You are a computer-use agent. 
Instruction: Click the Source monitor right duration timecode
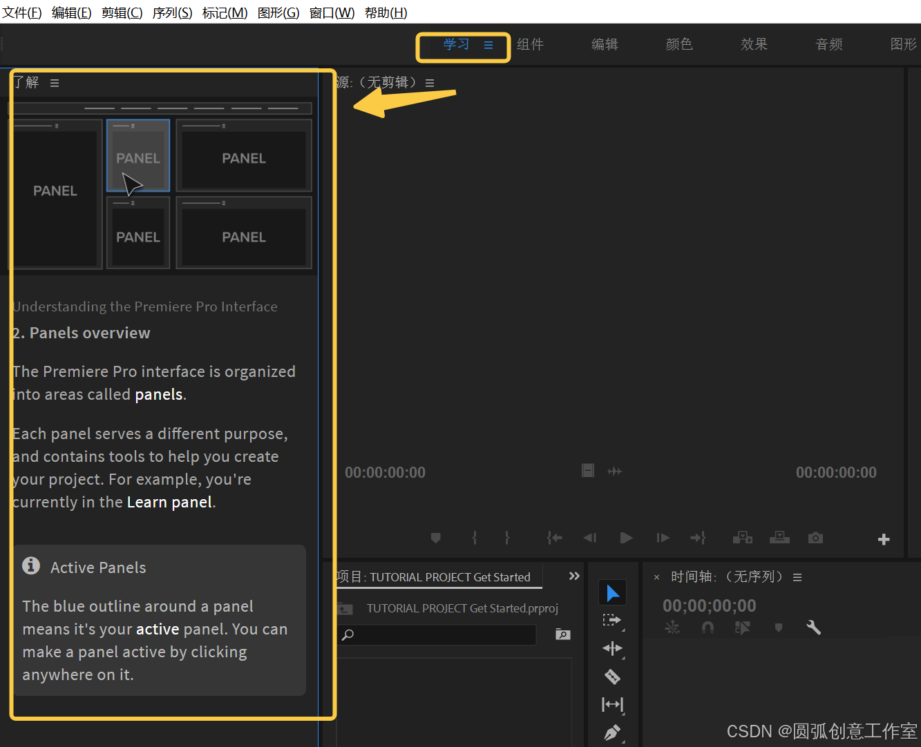[836, 473]
